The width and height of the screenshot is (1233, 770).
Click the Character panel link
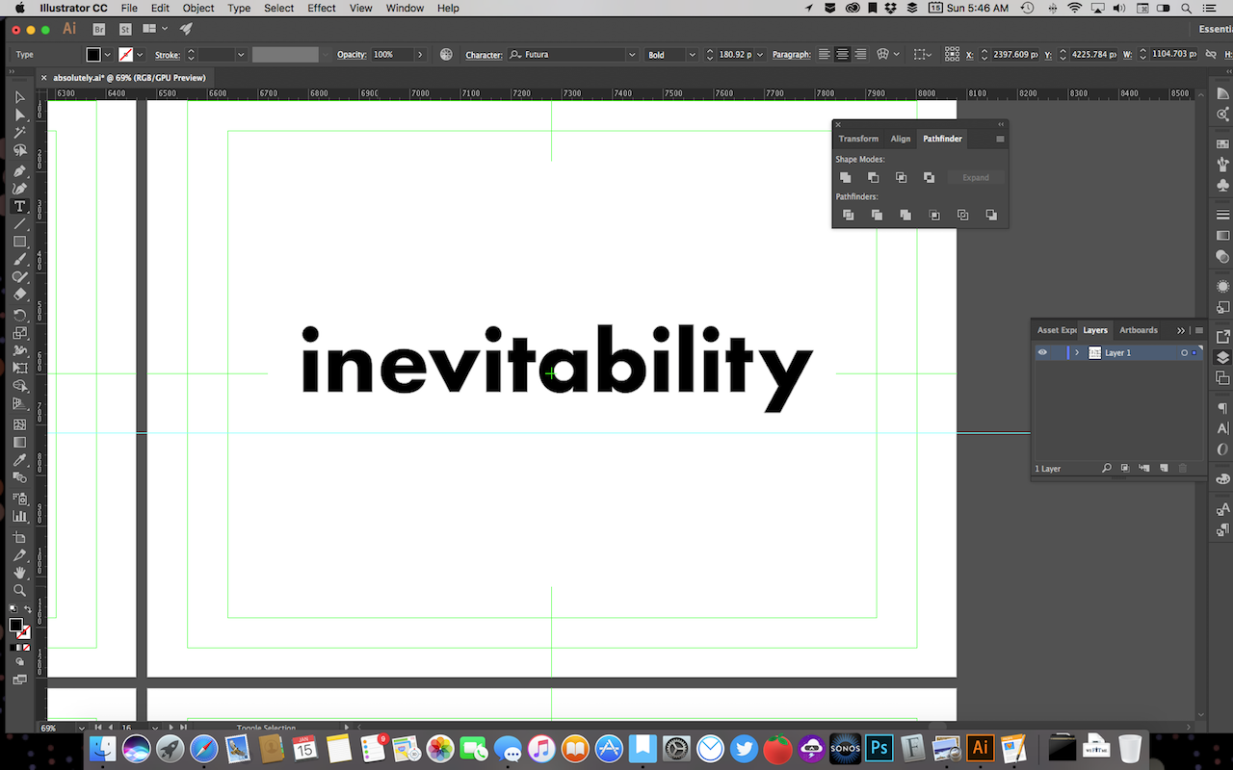point(484,55)
